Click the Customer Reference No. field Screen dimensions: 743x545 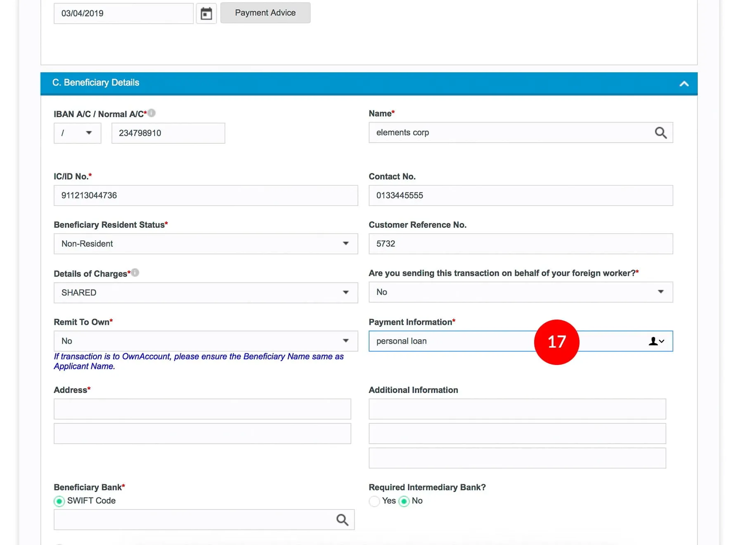(521, 244)
